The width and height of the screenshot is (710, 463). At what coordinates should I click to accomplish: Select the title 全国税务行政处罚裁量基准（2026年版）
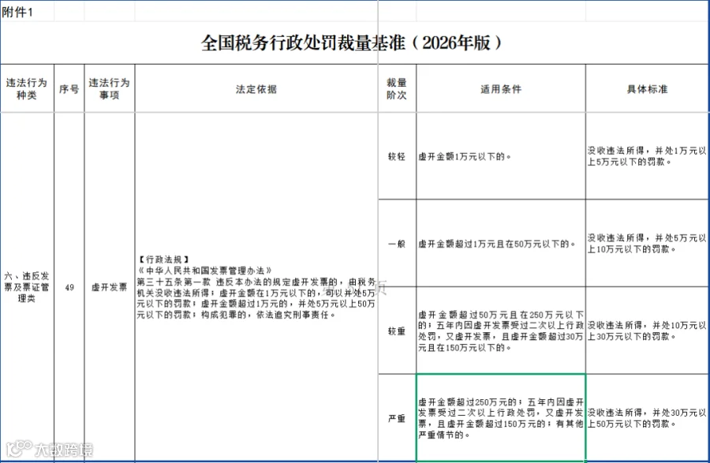click(351, 43)
